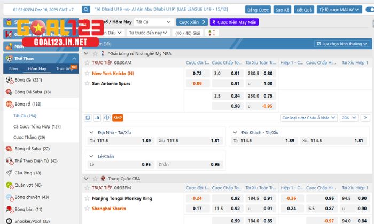Open Tỷ lệ cược MALAY dropdown
374x224 pixels.
(x=339, y=10)
